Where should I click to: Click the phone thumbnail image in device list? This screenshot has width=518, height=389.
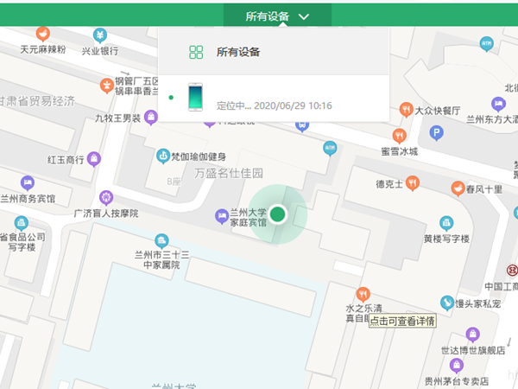pyautogui.click(x=196, y=97)
